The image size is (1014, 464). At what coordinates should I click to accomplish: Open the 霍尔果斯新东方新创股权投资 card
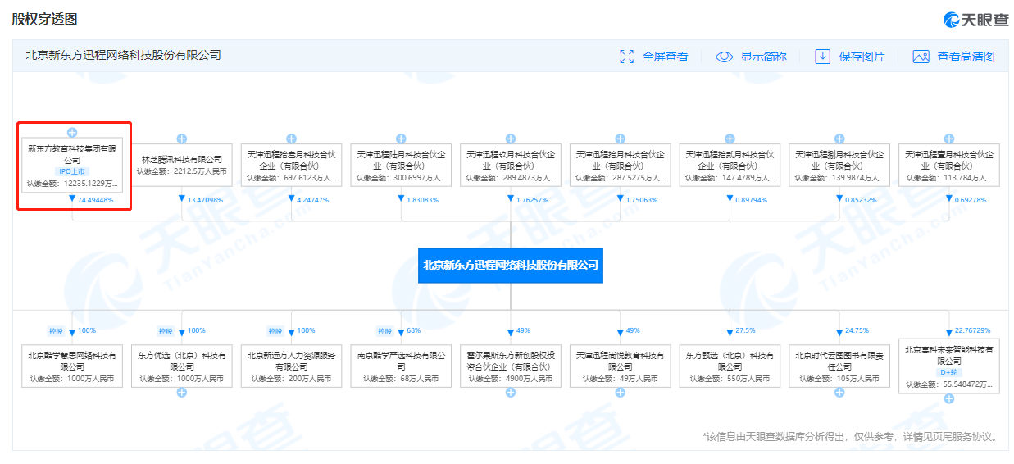coord(510,366)
